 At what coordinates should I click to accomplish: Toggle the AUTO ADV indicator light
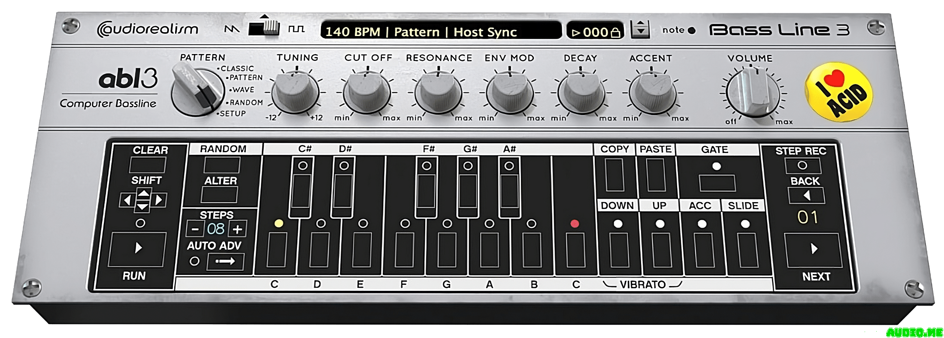pyautogui.click(x=194, y=261)
